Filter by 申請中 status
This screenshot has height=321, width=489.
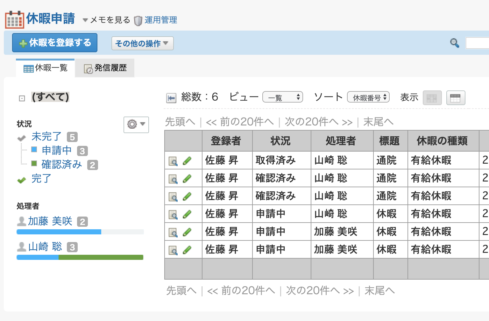tap(57, 150)
